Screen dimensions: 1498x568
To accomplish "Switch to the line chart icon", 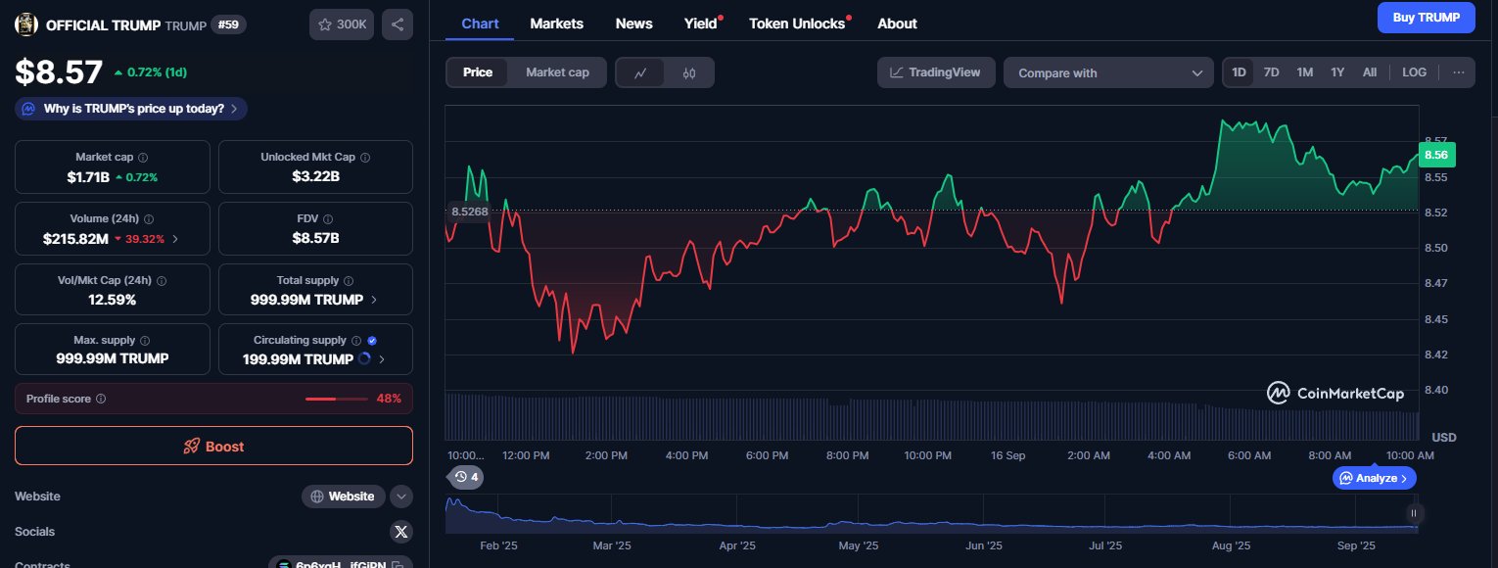I will 640,72.
